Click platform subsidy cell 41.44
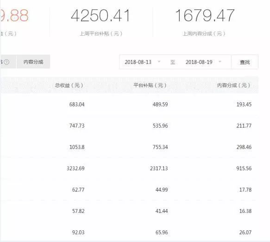Screen dimensions: 270x242 162,211
